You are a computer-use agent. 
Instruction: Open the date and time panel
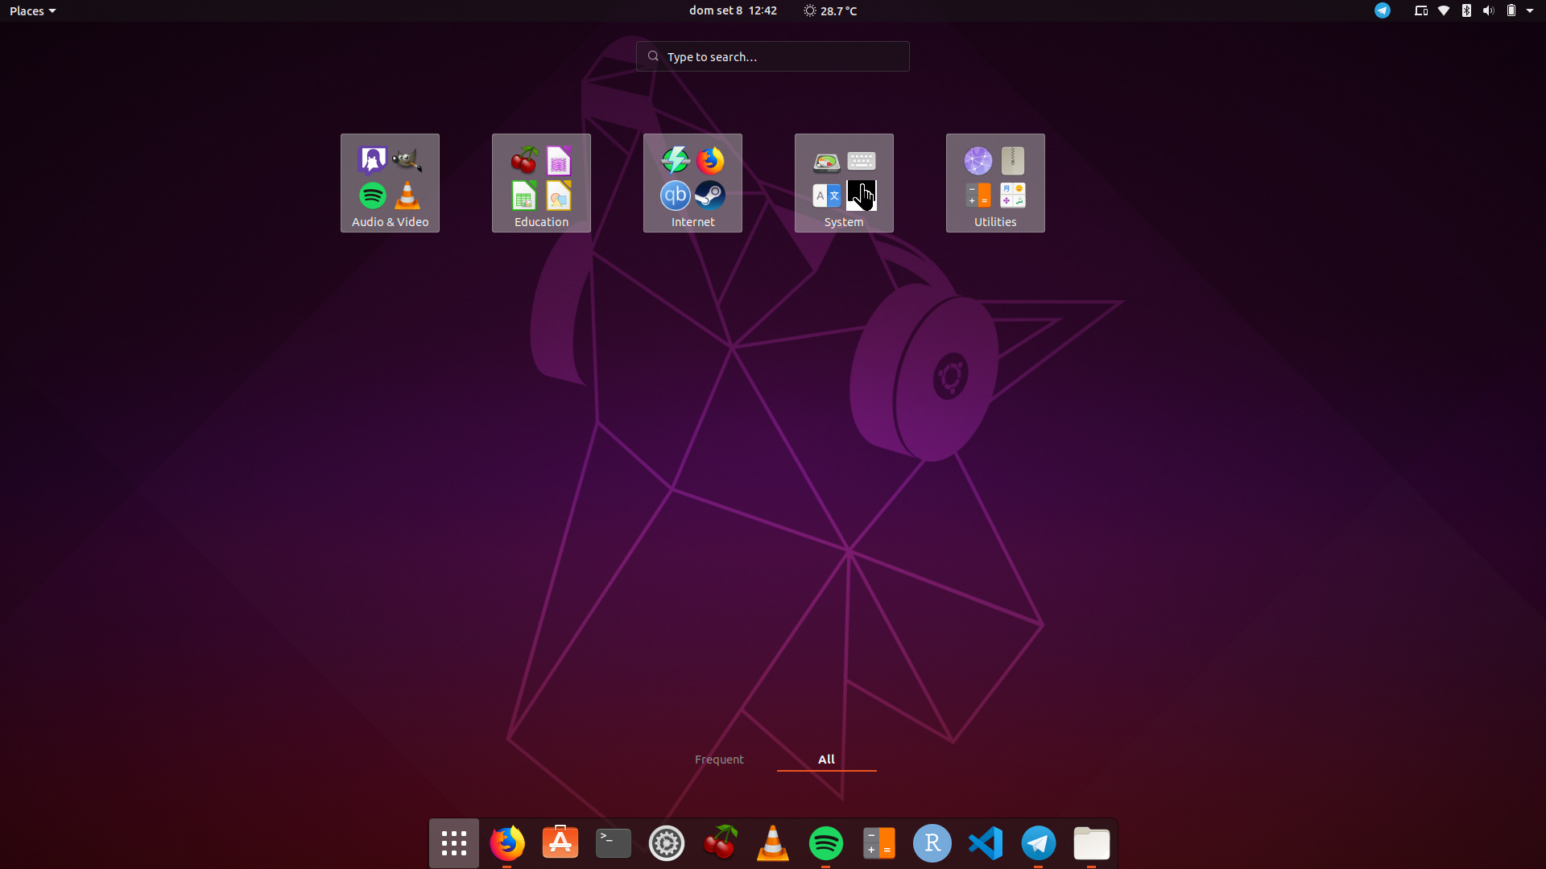click(x=733, y=10)
